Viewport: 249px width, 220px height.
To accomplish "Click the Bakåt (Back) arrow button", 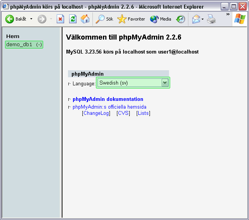I will [x=10, y=19].
